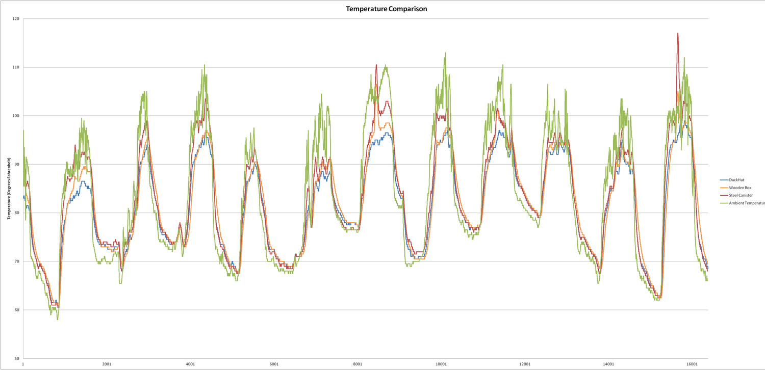Viewport: 765px width, 370px height.
Task: Click the 1 tick label on horizontal axis
Action: (23, 364)
